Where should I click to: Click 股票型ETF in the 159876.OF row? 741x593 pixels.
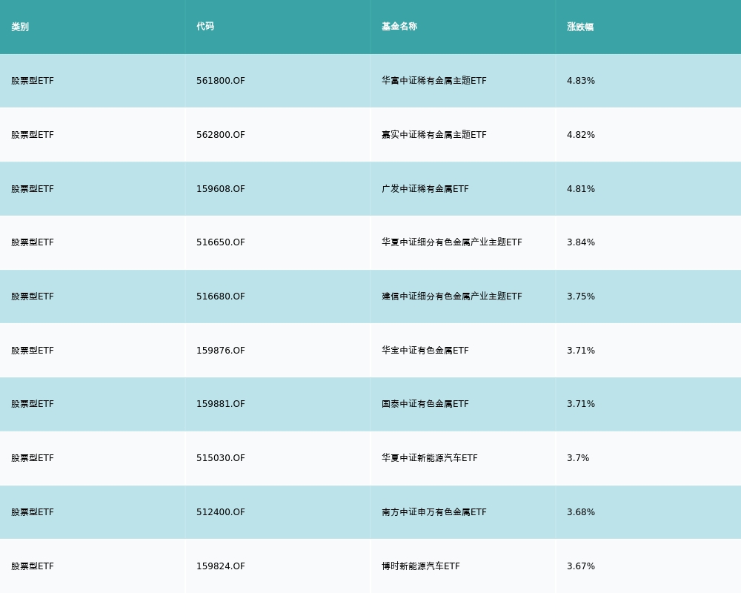33,351
